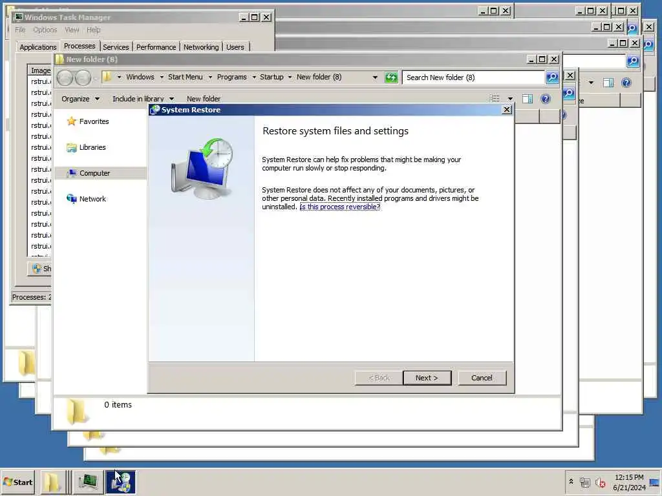
Task: Open Help menu in Task Manager
Action: 94,30
